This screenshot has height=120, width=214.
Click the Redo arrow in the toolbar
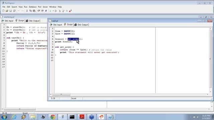coord(22,11)
